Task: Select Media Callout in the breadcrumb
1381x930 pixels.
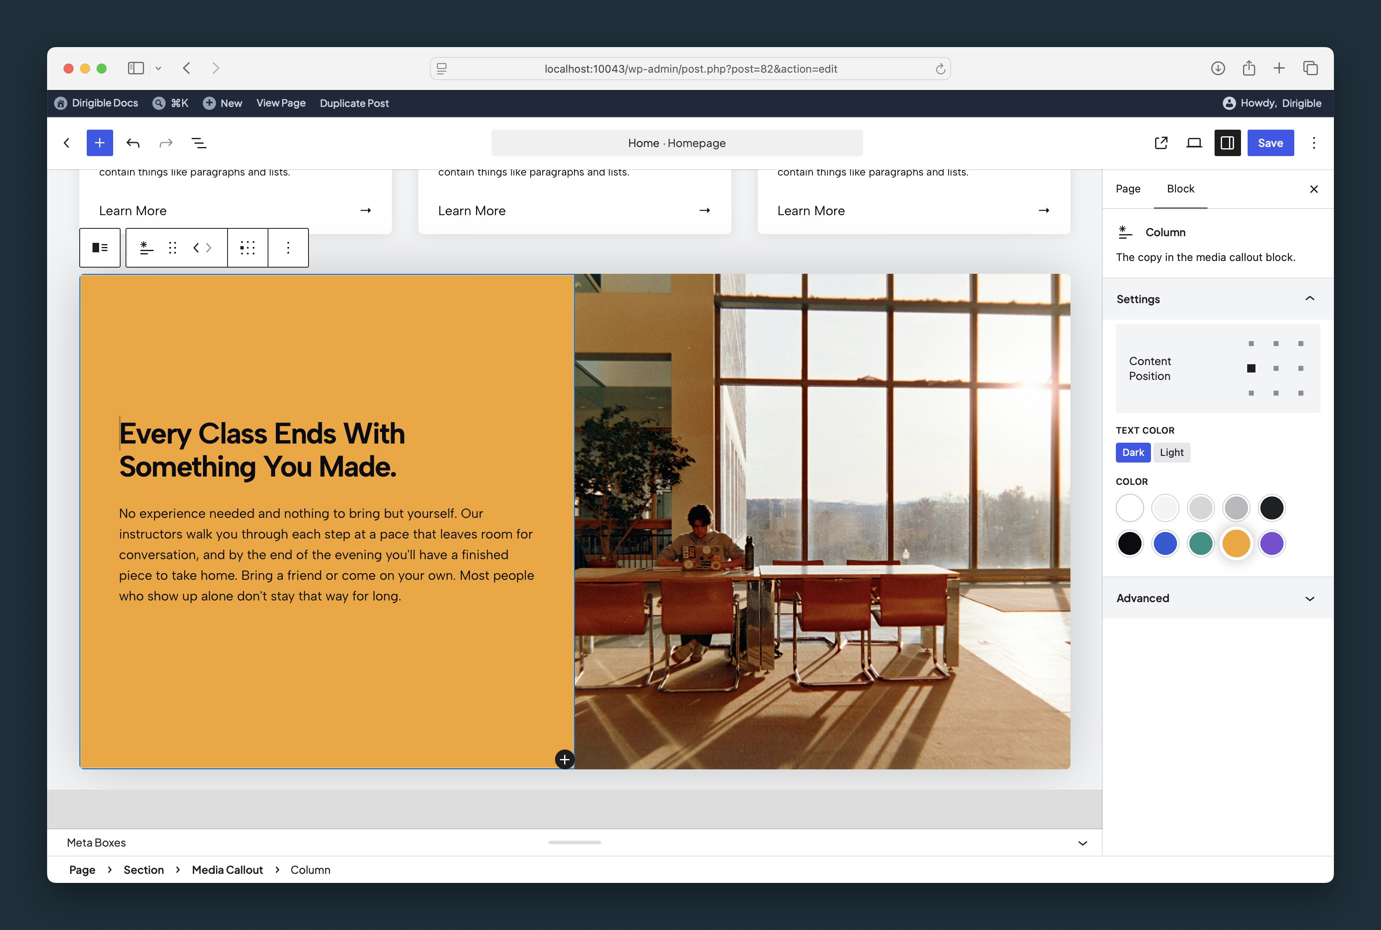Action: [x=227, y=870]
